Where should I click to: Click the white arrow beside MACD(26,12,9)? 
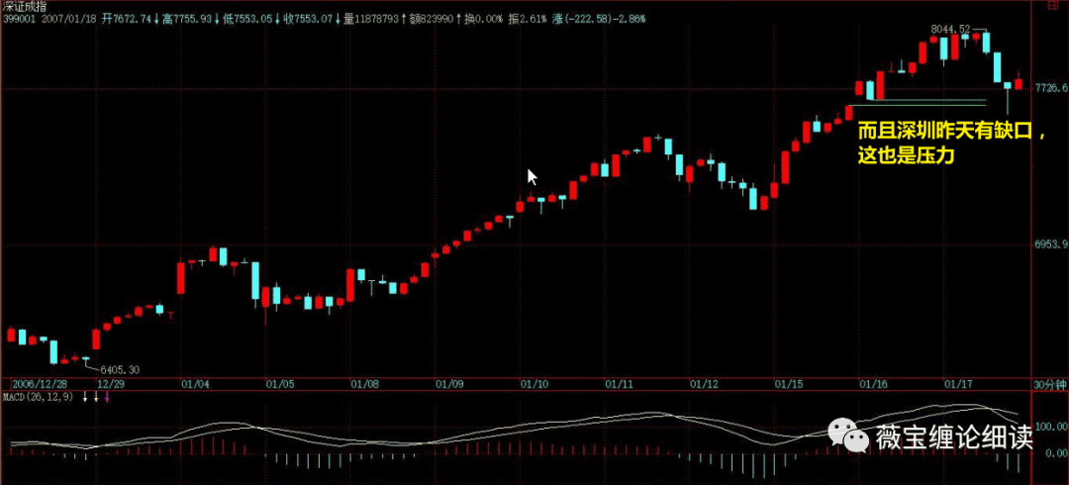click(84, 397)
